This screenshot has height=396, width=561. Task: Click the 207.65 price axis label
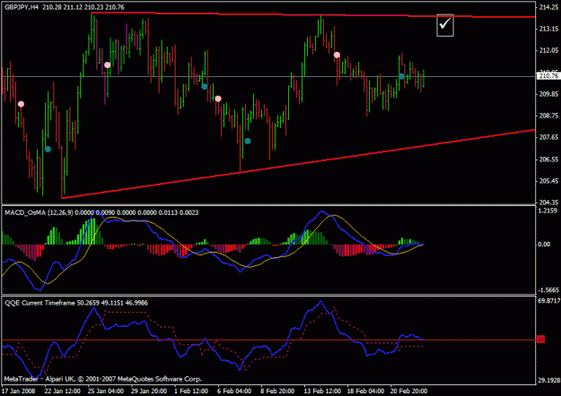pos(548,137)
